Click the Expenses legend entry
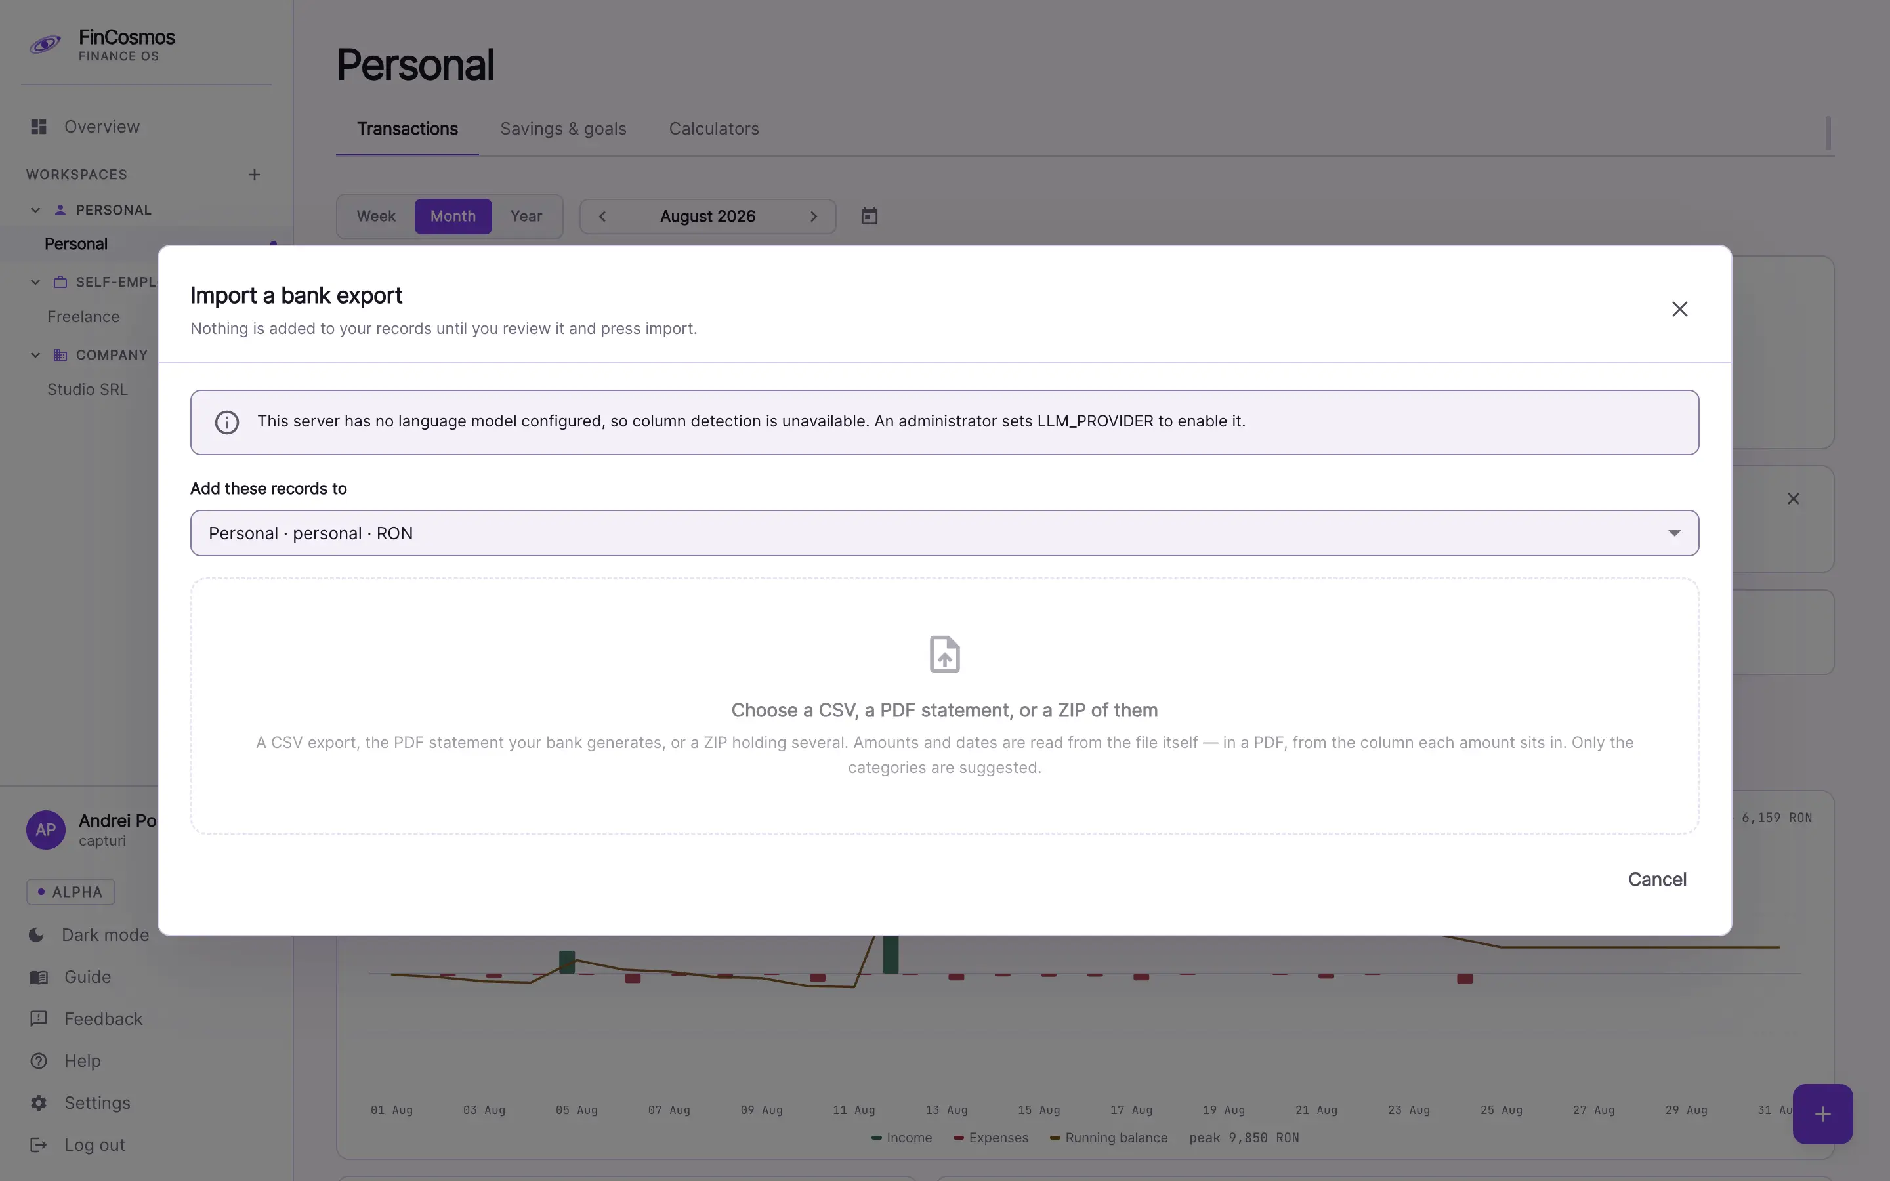This screenshot has height=1181, width=1890. tap(990, 1138)
